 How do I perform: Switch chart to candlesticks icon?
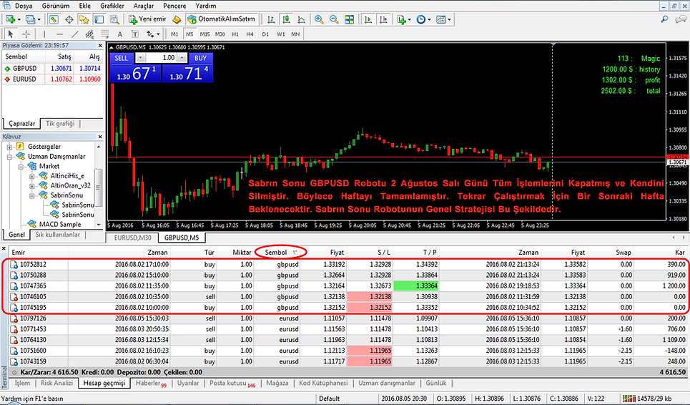click(x=286, y=19)
